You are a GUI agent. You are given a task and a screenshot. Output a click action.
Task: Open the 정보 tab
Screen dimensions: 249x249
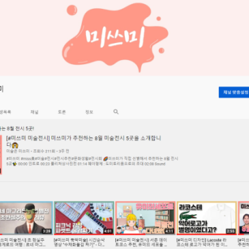point(89,112)
